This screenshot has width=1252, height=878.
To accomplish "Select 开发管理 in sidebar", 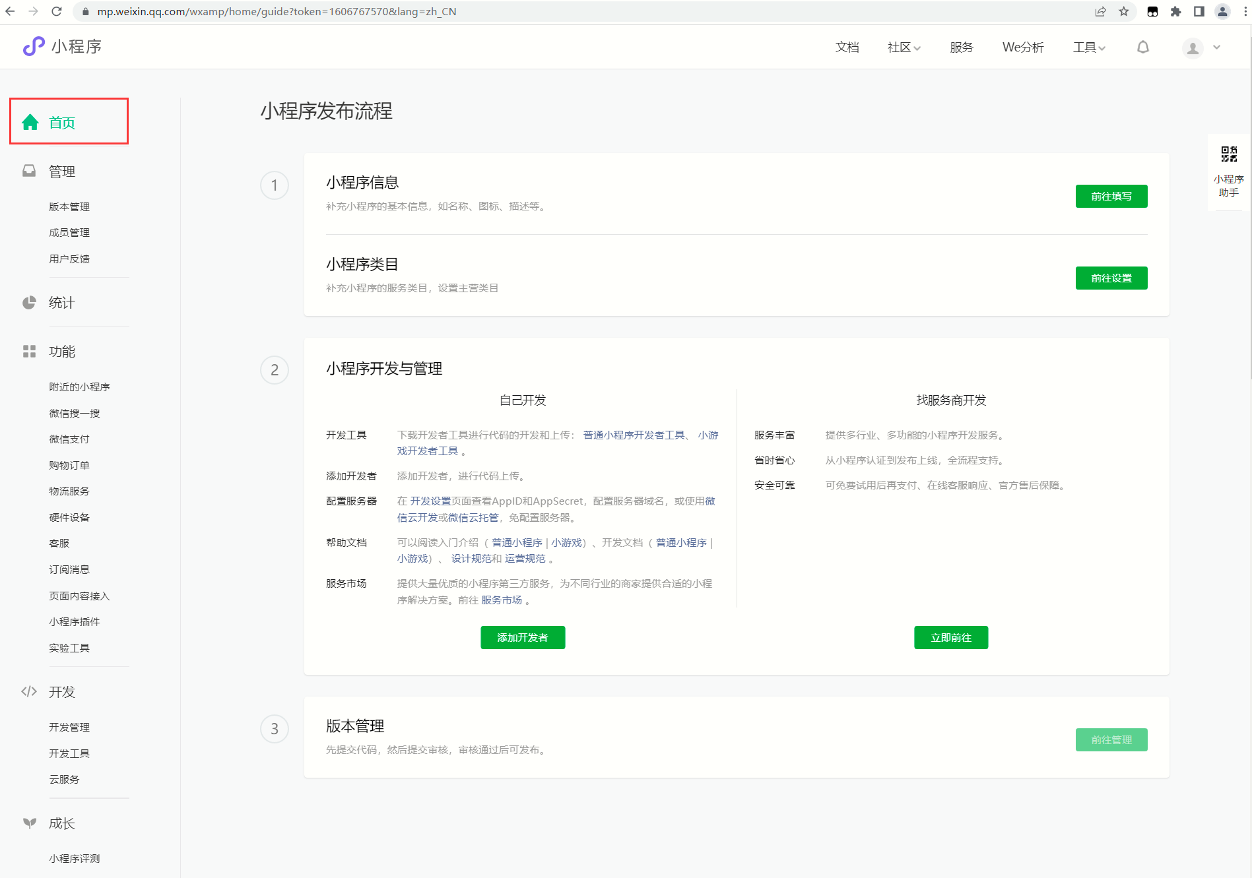I will coord(69,727).
